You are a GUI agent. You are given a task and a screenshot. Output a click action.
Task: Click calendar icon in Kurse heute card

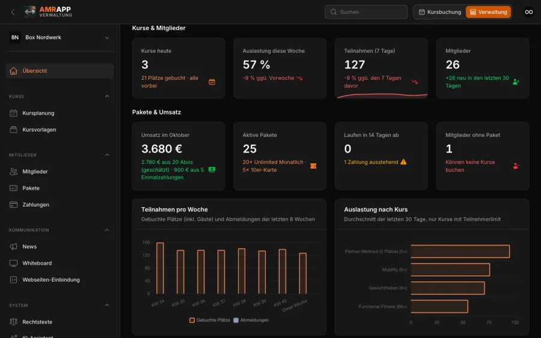tap(212, 82)
